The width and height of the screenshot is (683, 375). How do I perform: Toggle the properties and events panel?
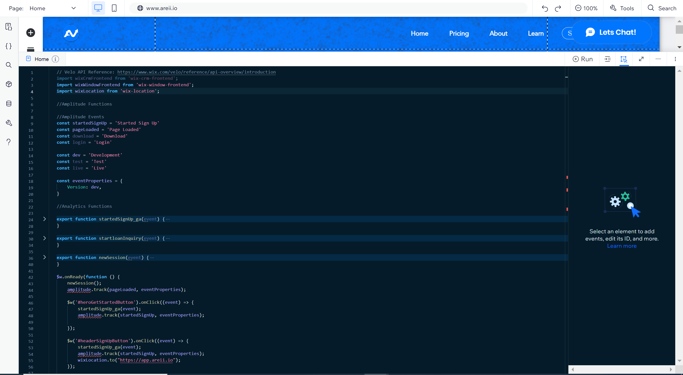[x=624, y=59]
